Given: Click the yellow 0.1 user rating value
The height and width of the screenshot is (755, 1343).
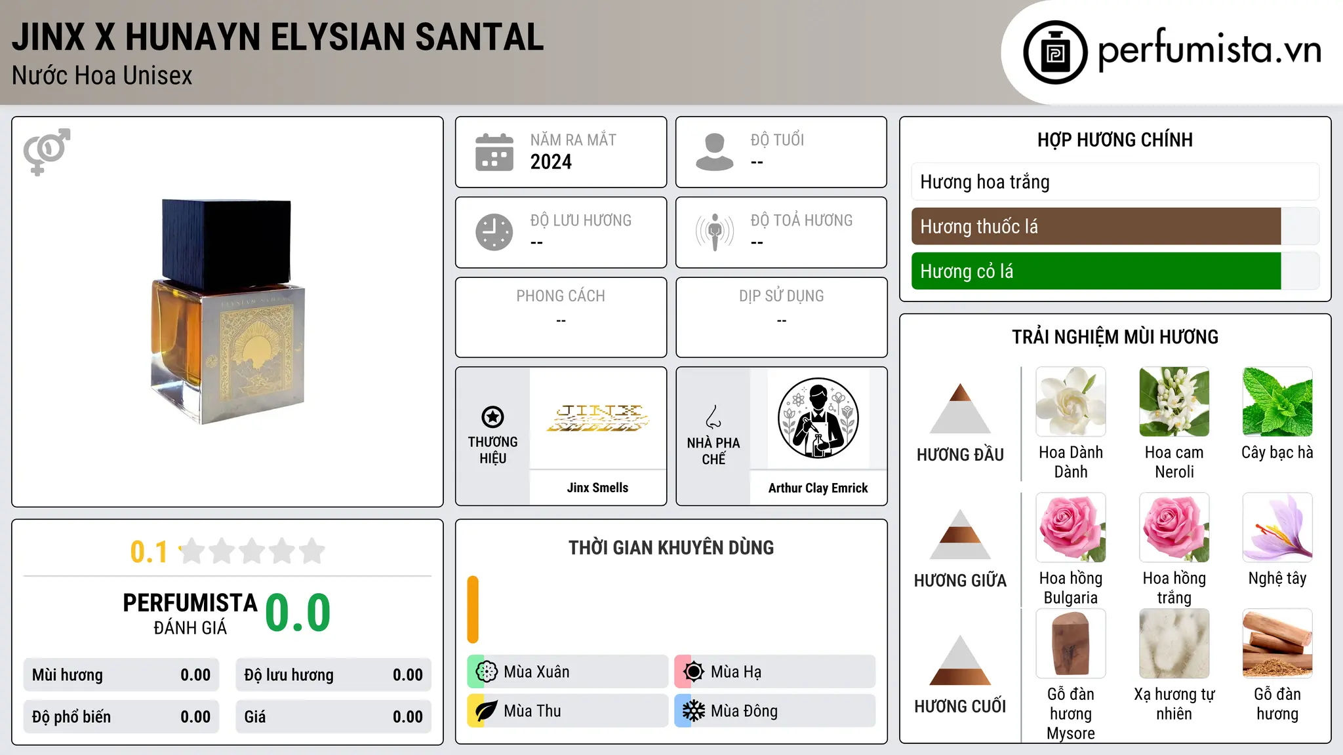Looking at the screenshot, I should tap(149, 552).
